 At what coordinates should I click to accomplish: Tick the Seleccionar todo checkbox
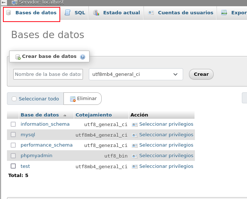point(14,99)
